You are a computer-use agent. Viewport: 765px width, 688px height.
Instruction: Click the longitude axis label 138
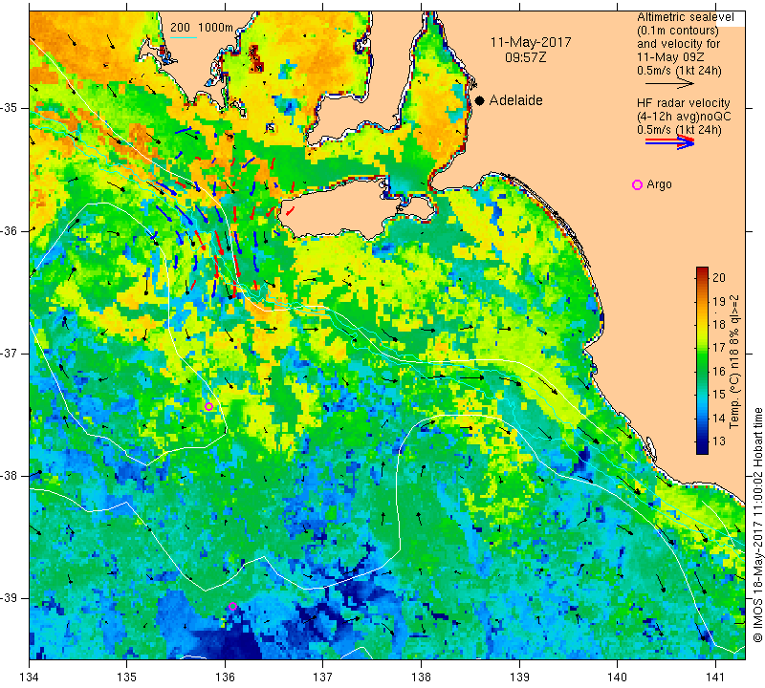tap(421, 677)
